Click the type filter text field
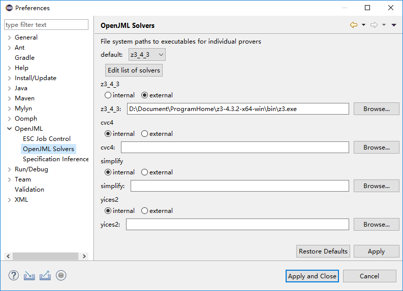The height and width of the screenshot is (291, 403). 46,25
